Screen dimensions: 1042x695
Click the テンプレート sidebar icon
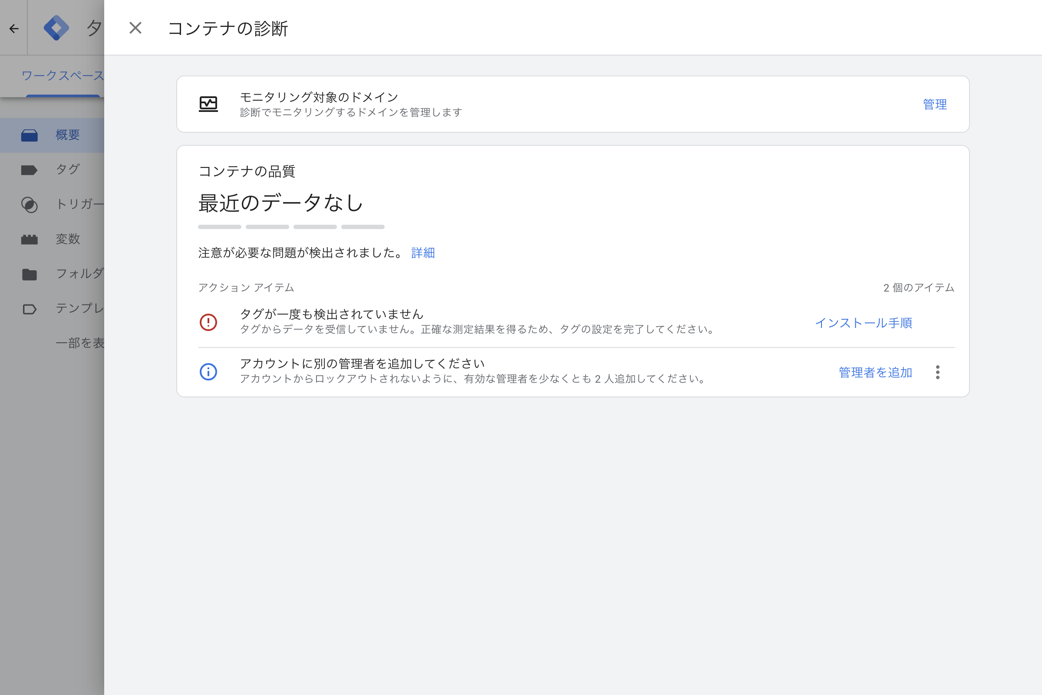coord(29,309)
